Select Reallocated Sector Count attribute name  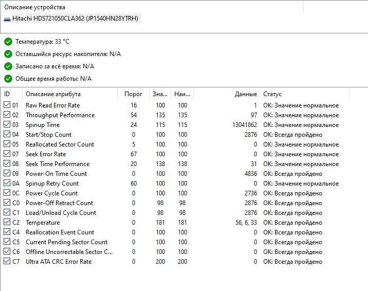click(x=60, y=144)
